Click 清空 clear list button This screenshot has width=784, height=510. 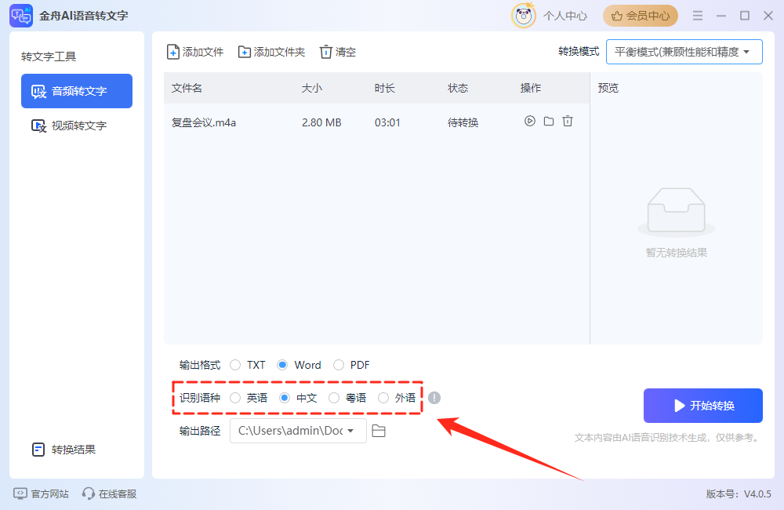tap(338, 52)
